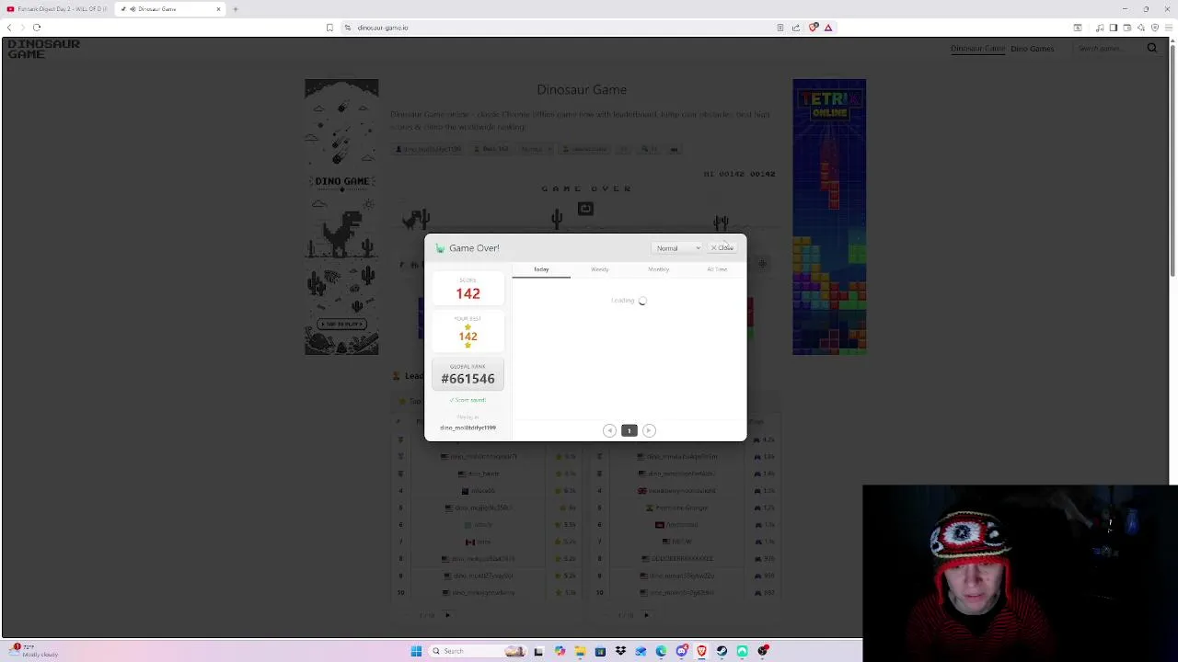Screen dimensions: 1178x662
Task: Click the weather widget on taskbar
Action: coord(32,651)
